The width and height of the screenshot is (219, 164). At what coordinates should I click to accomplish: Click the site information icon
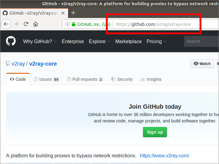(68, 24)
